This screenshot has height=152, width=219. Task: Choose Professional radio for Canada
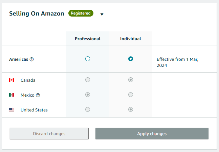pyautogui.click(x=88, y=80)
